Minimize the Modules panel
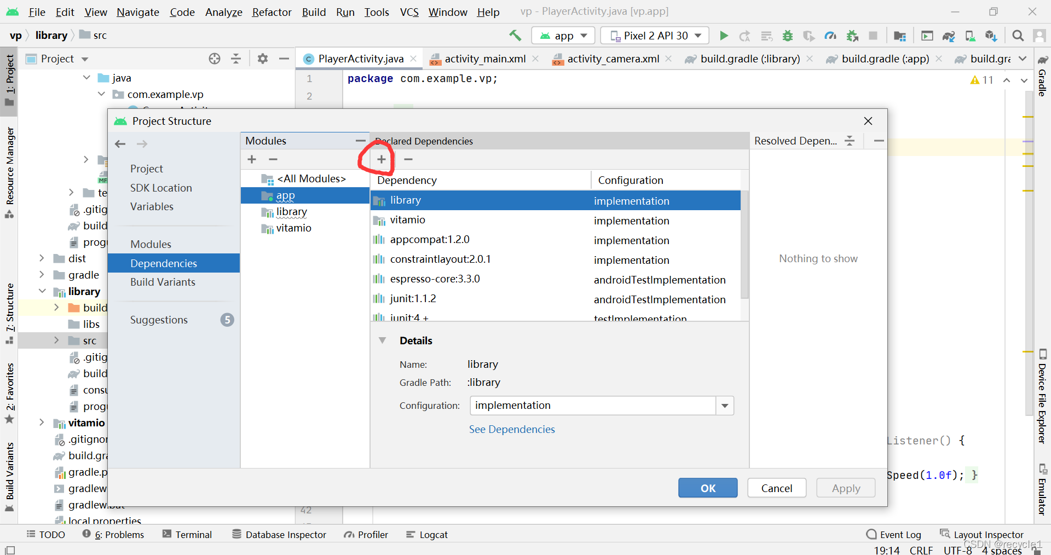 (360, 141)
